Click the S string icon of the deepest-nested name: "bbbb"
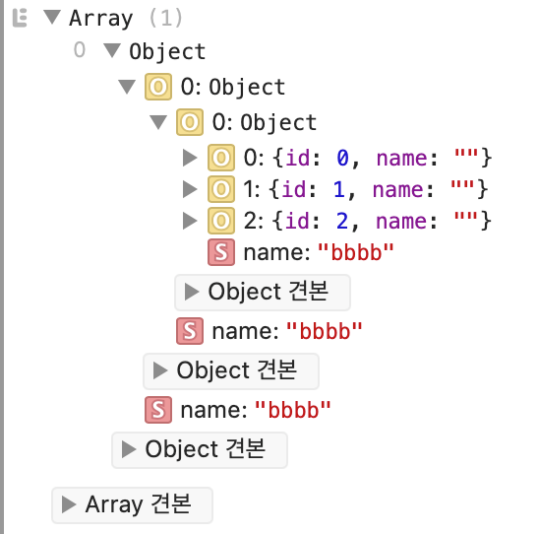Viewport: 539px width, 534px height. [x=221, y=252]
